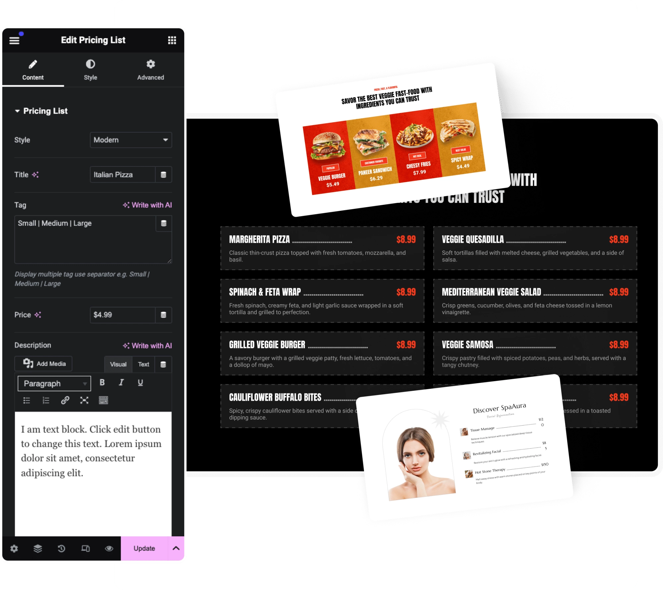Open the Style dropdown menu
The height and width of the screenshot is (590, 663).
pos(130,140)
